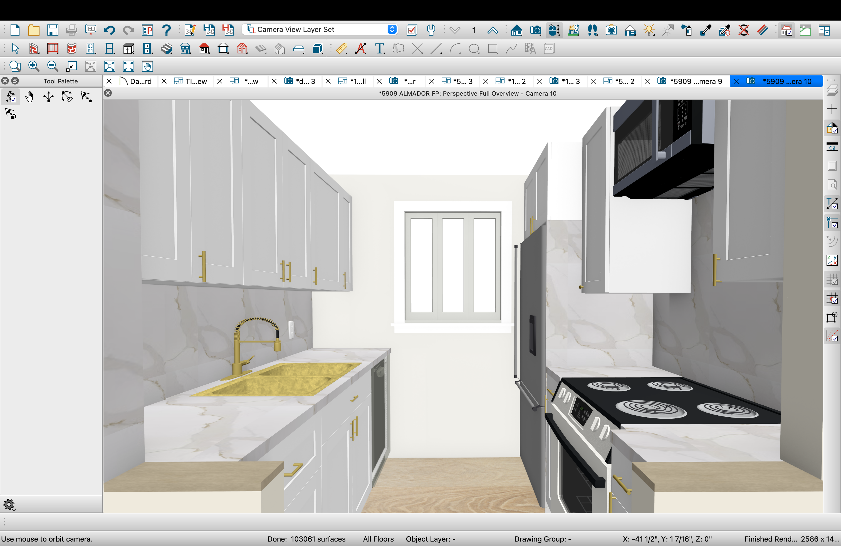The width and height of the screenshot is (841, 546).
Task: Toggle the side-toolbar house display checkbox
Action: [832, 128]
